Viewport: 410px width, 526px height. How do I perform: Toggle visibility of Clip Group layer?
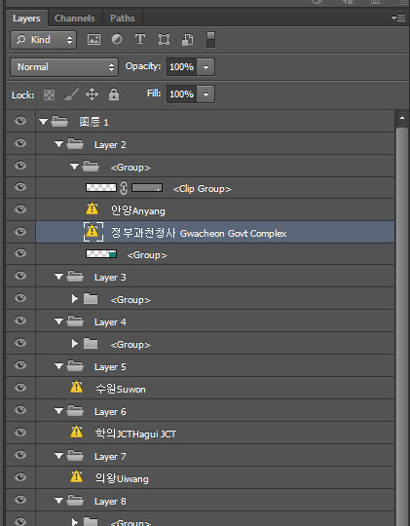pos(20,187)
